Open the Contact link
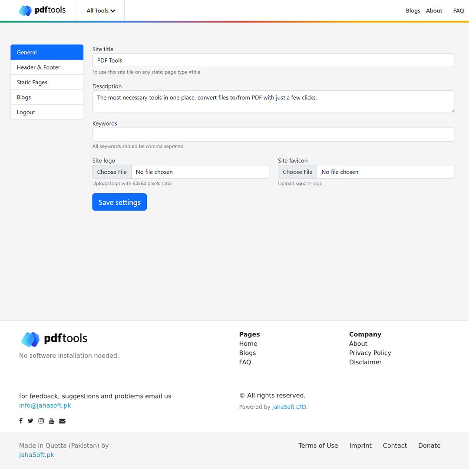 pos(394,446)
